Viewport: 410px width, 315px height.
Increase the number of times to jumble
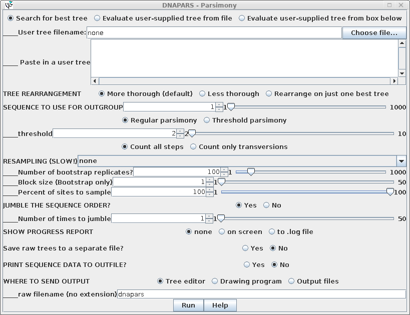pyautogui.click(x=209, y=216)
